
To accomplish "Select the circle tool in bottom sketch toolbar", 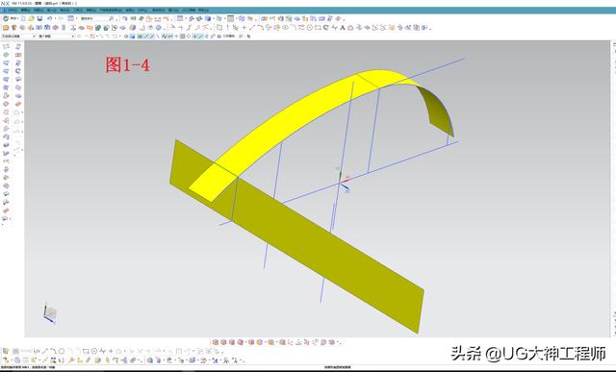I will [62, 351].
